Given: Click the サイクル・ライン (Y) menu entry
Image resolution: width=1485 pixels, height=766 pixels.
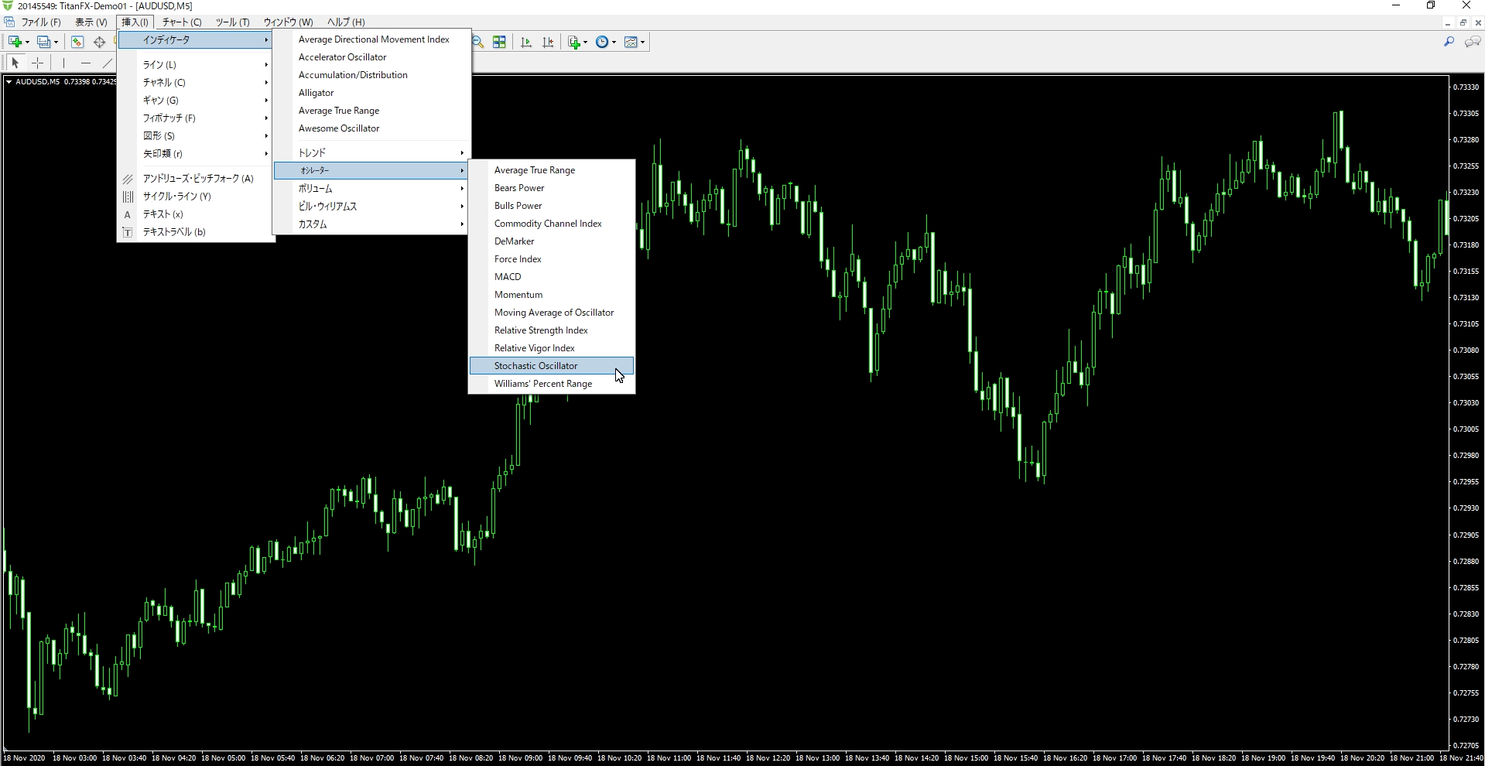Looking at the screenshot, I should pyautogui.click(x=196, y=197).
